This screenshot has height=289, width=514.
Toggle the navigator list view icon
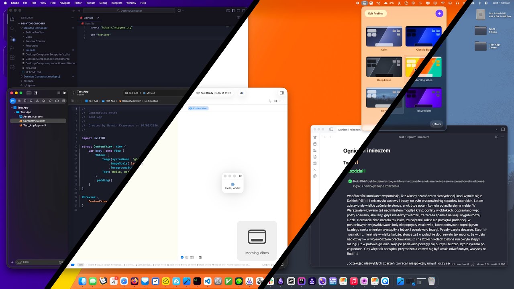tap(29, 93)
